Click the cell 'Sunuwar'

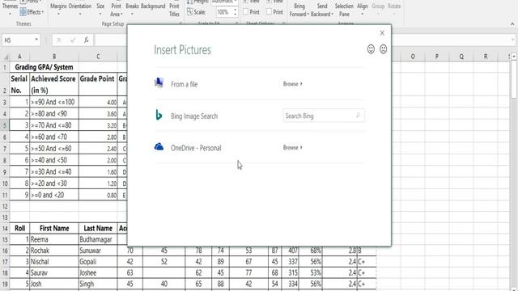[x=98, y=251]
